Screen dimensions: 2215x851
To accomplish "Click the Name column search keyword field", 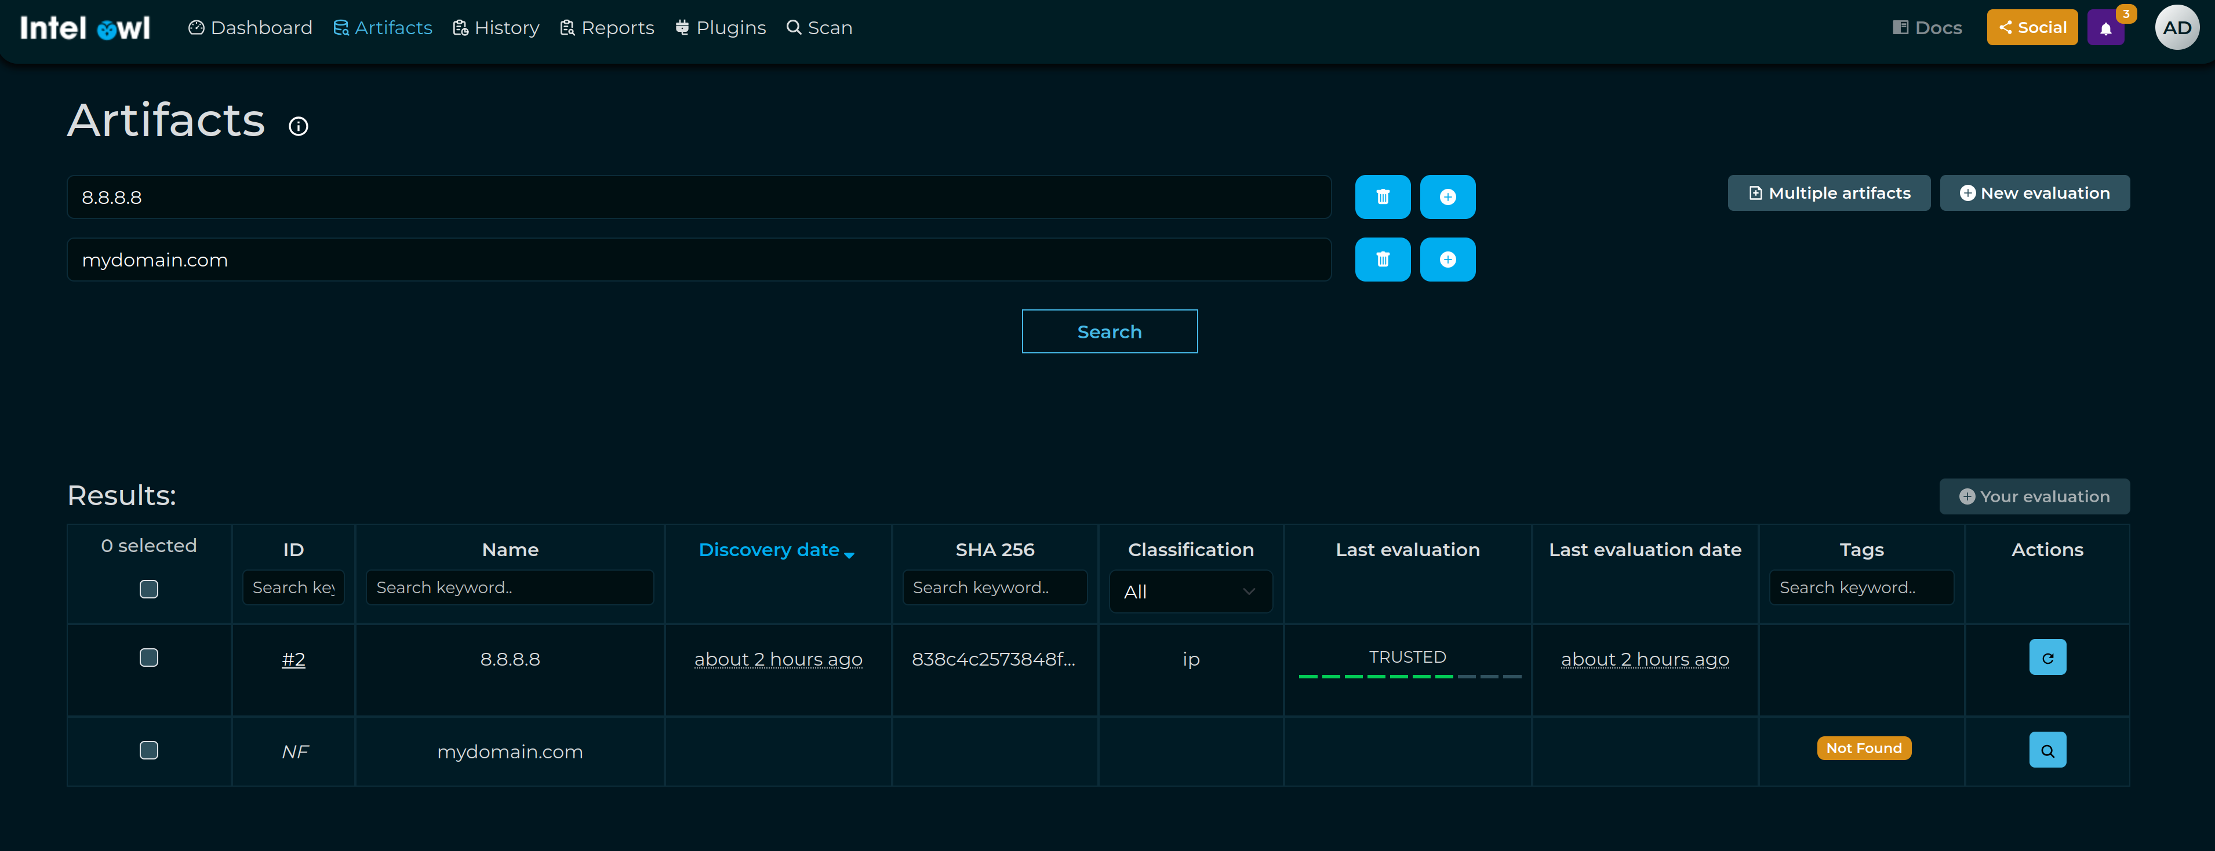I will [x=510, y=587].
